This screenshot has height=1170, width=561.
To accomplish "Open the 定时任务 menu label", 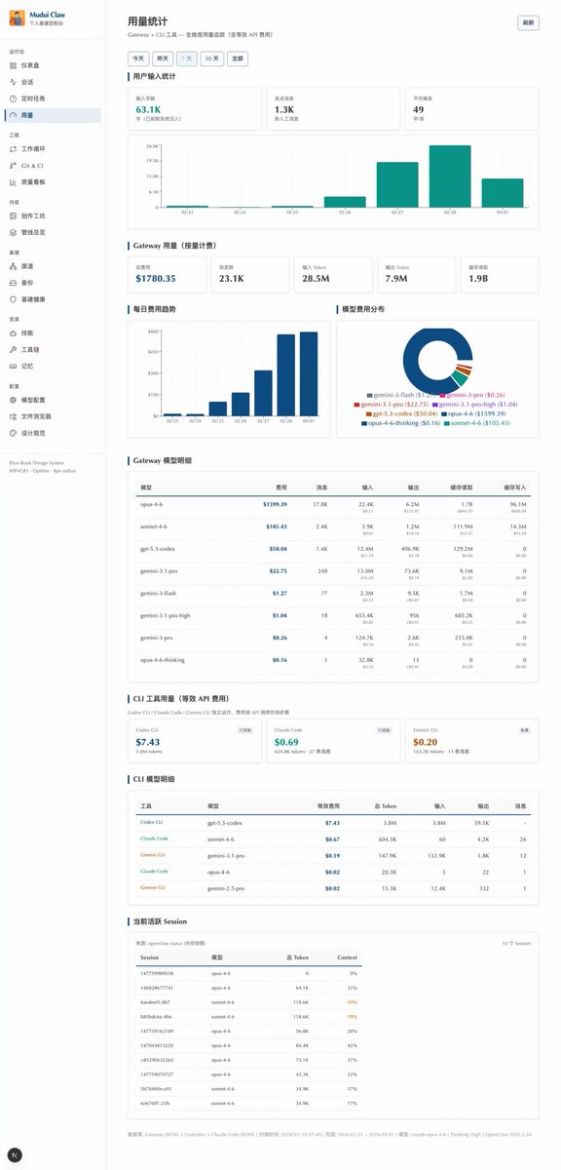I will click(x=33, y=98).
